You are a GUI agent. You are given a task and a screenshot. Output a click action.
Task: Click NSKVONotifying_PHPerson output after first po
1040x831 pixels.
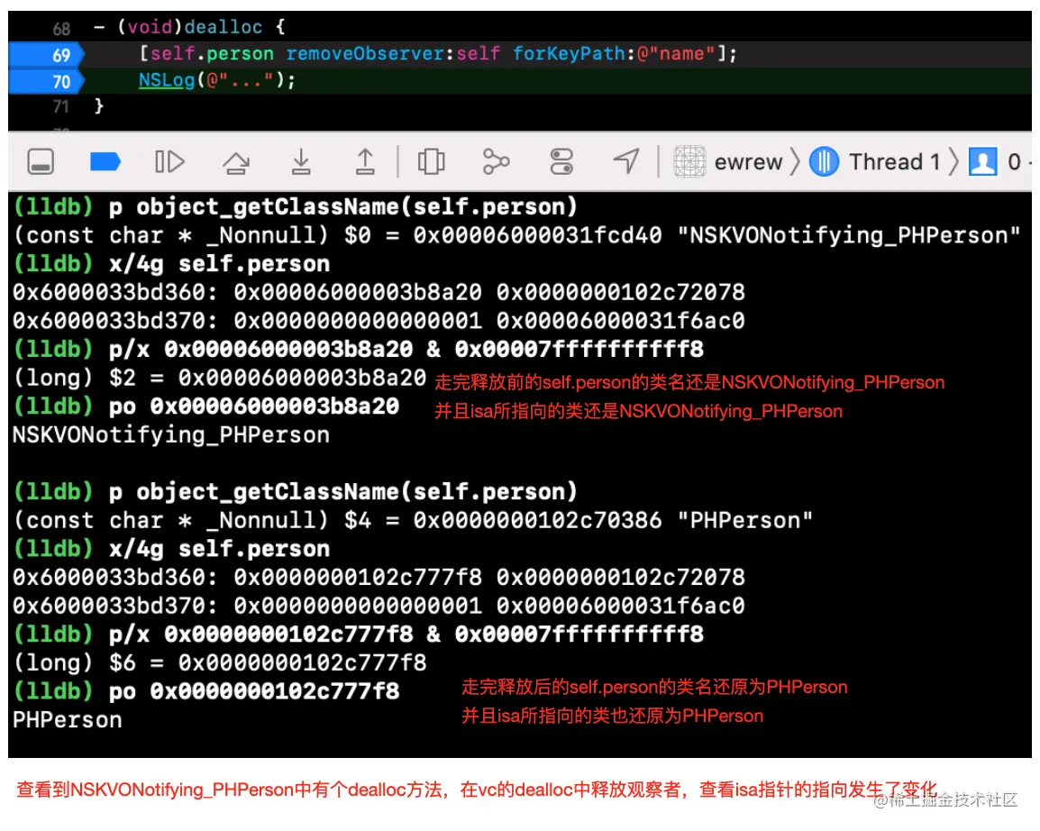click(171, 435)
